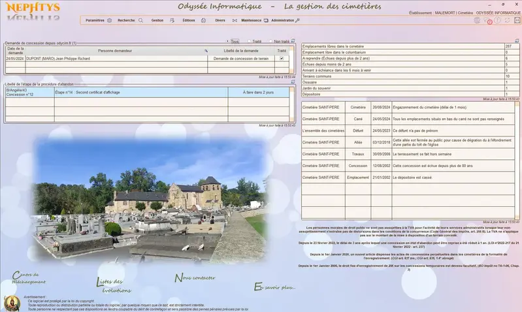The height and width of the screenshot is (312, 522).
Task: Open the Paramètres menu
Action: pyautogui.click(x=95, y=20)
